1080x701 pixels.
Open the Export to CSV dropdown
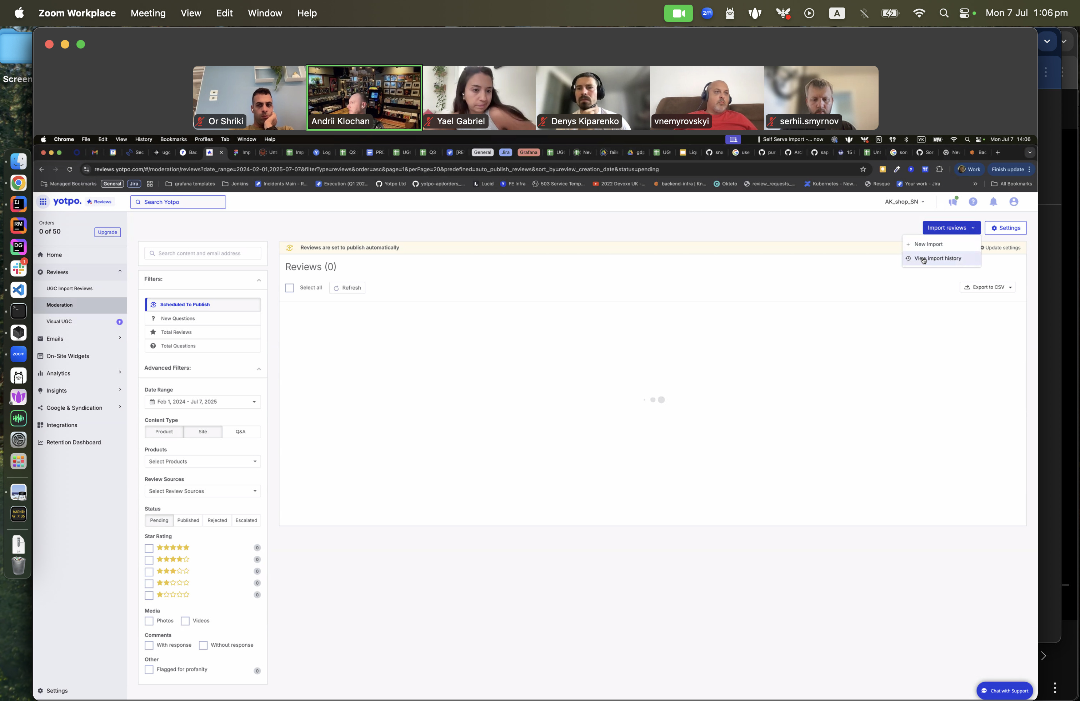[x=987, y=287]
